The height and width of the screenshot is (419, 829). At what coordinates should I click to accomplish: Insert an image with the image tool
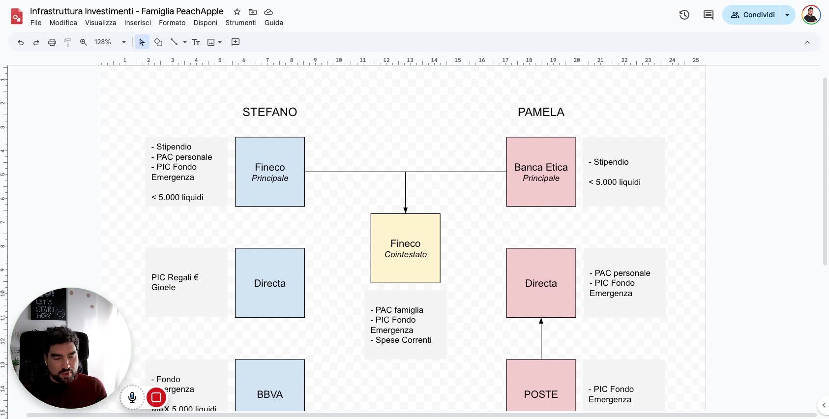(x=211, y=42)
